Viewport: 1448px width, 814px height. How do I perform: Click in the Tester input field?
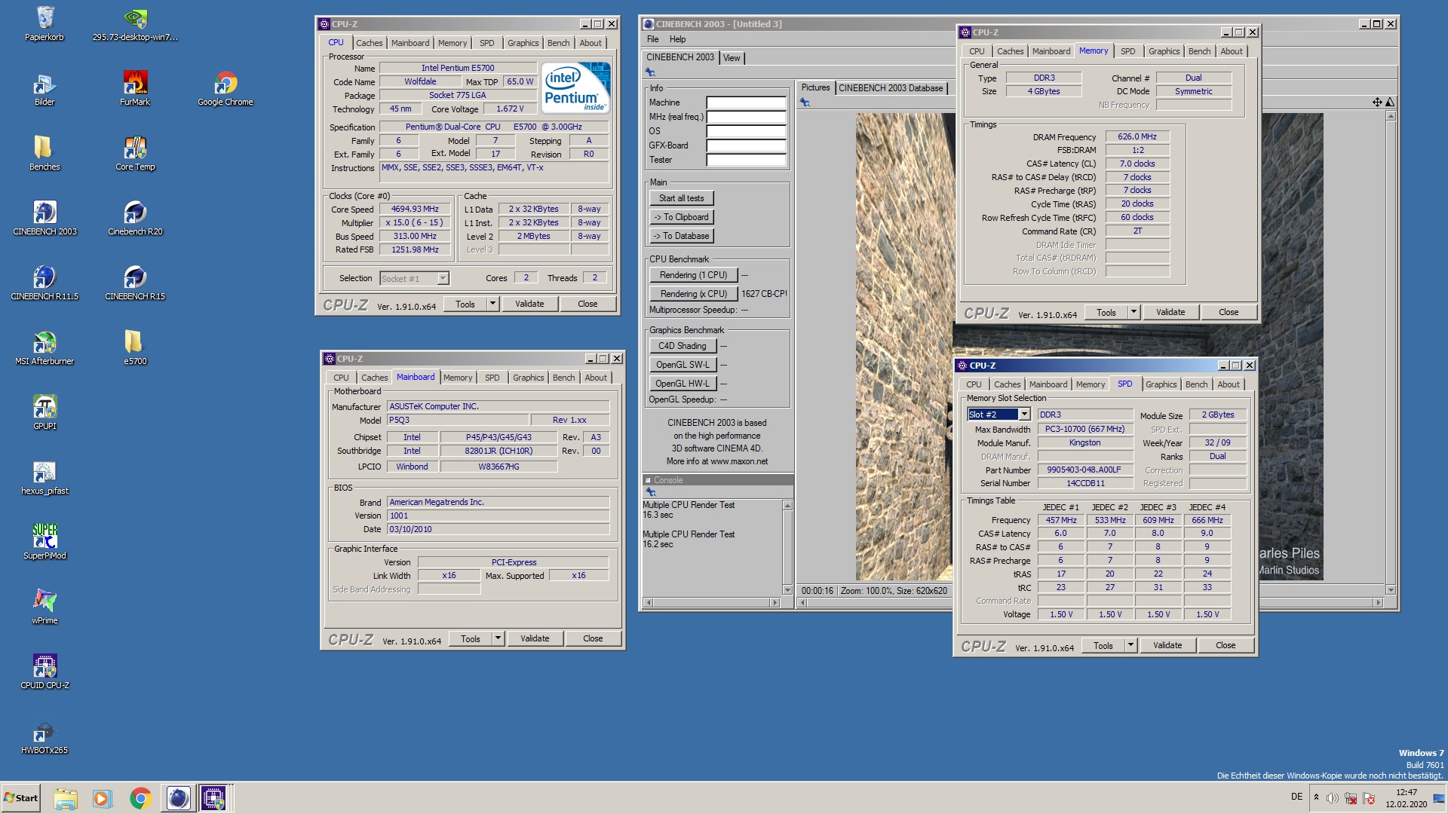coord(746,160)
